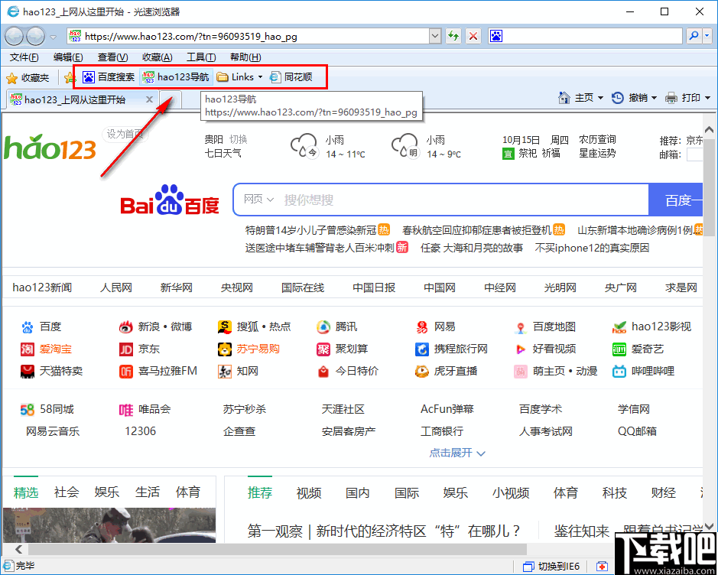Click the Baidu paw search provider icon
The width and height of the screenshot is (718, 575).
[x=496, y=36]
